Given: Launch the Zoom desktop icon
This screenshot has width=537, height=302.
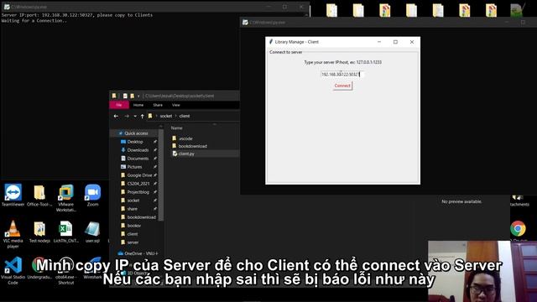Looking at the screenshot, I should click(x=92, y=195).
